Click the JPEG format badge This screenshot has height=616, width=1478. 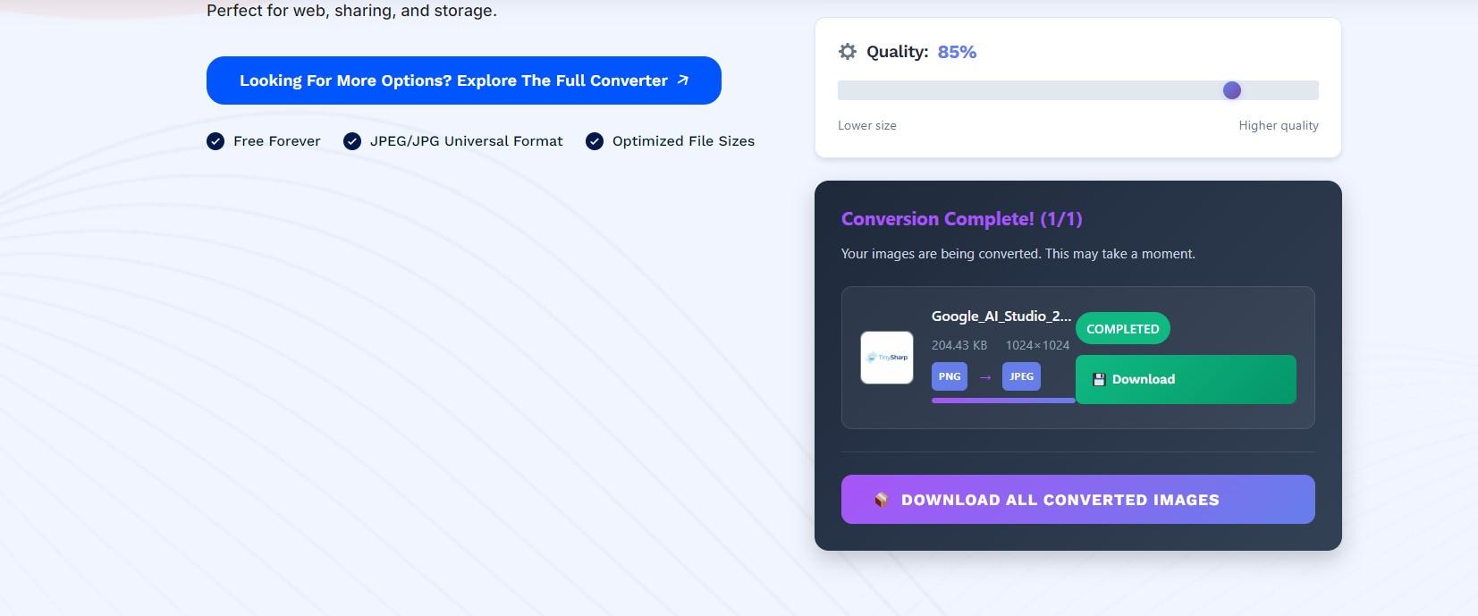[x=1021, y=376]
